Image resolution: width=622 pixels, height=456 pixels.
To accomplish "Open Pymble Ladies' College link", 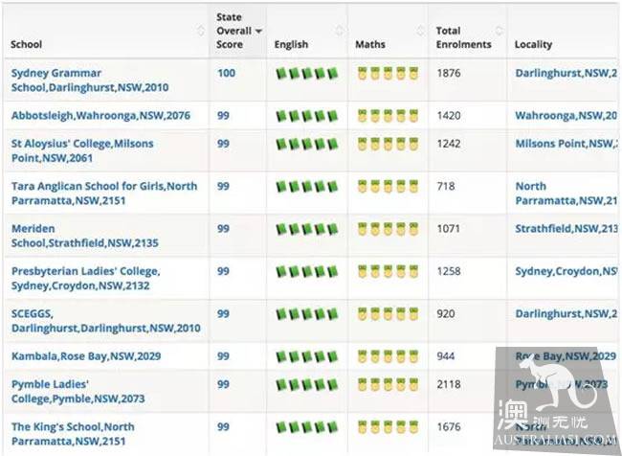I will [x=78, y=391].
